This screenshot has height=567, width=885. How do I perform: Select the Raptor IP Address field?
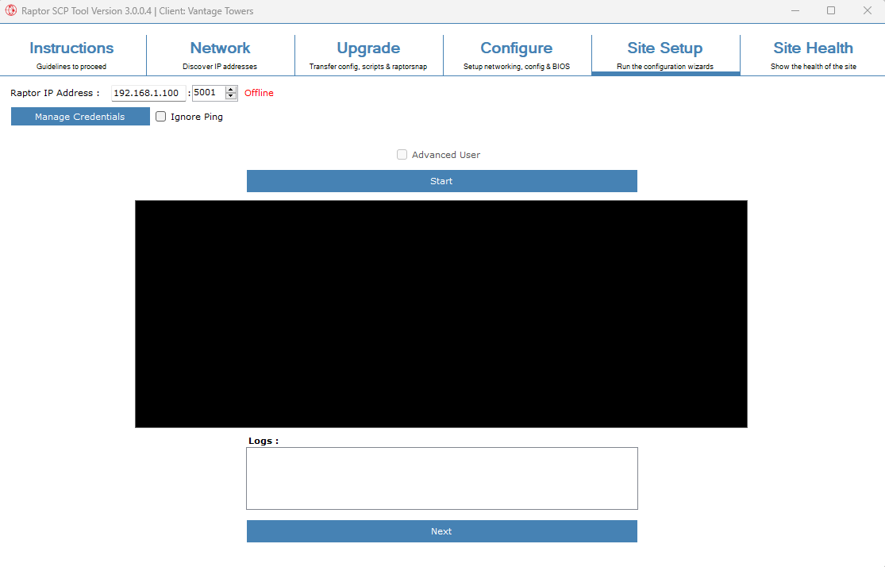point(148,93)
